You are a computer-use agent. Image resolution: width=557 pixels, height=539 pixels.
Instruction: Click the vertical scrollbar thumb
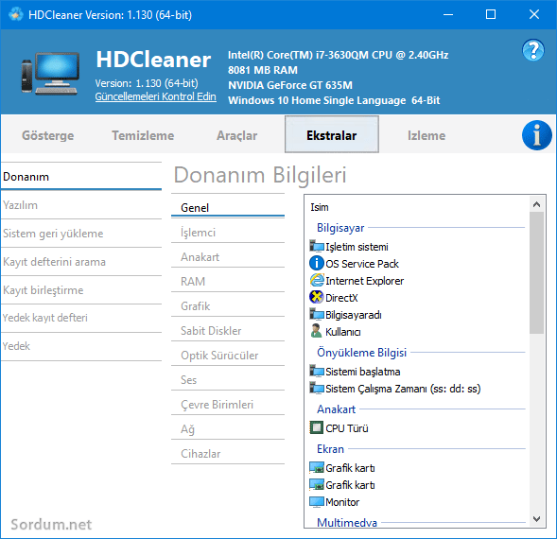(x=537, y=273)
